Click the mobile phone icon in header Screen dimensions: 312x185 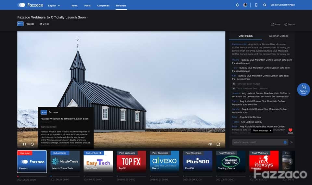pyautogui.click(x=256, y=5)
